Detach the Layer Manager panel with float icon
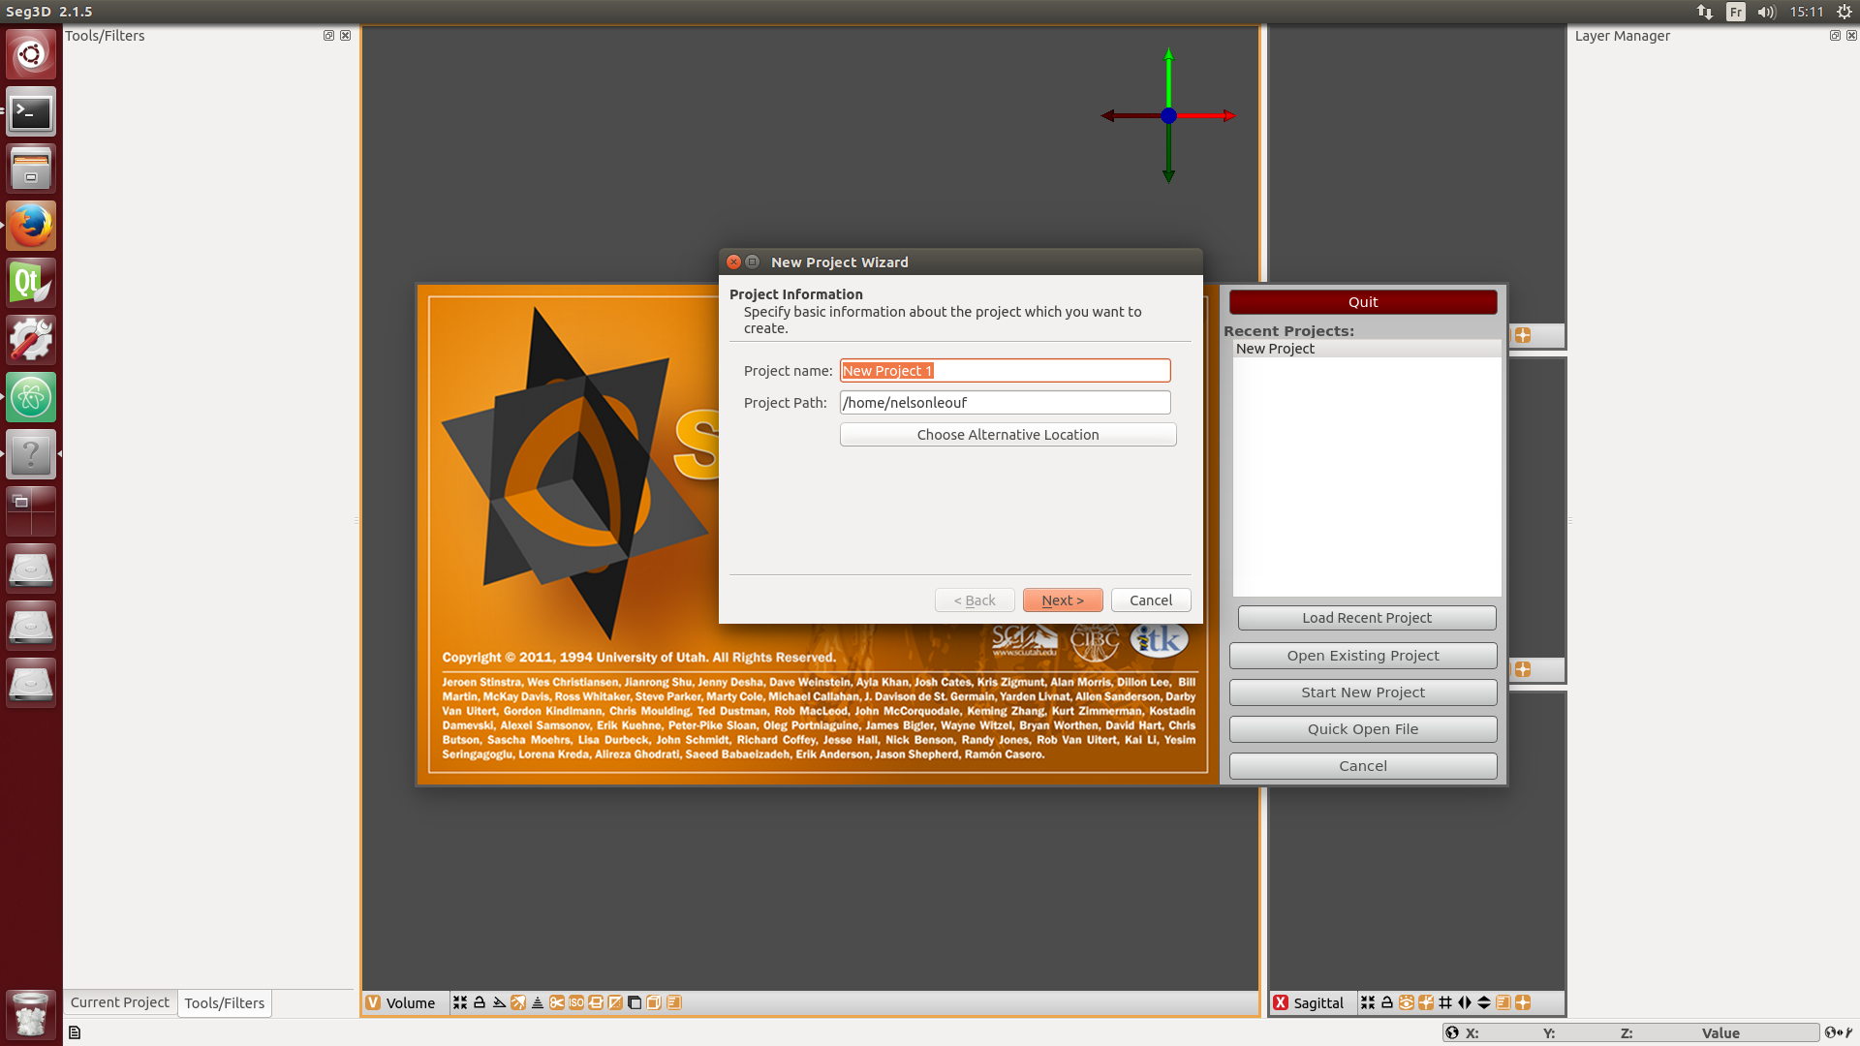 1835,35
